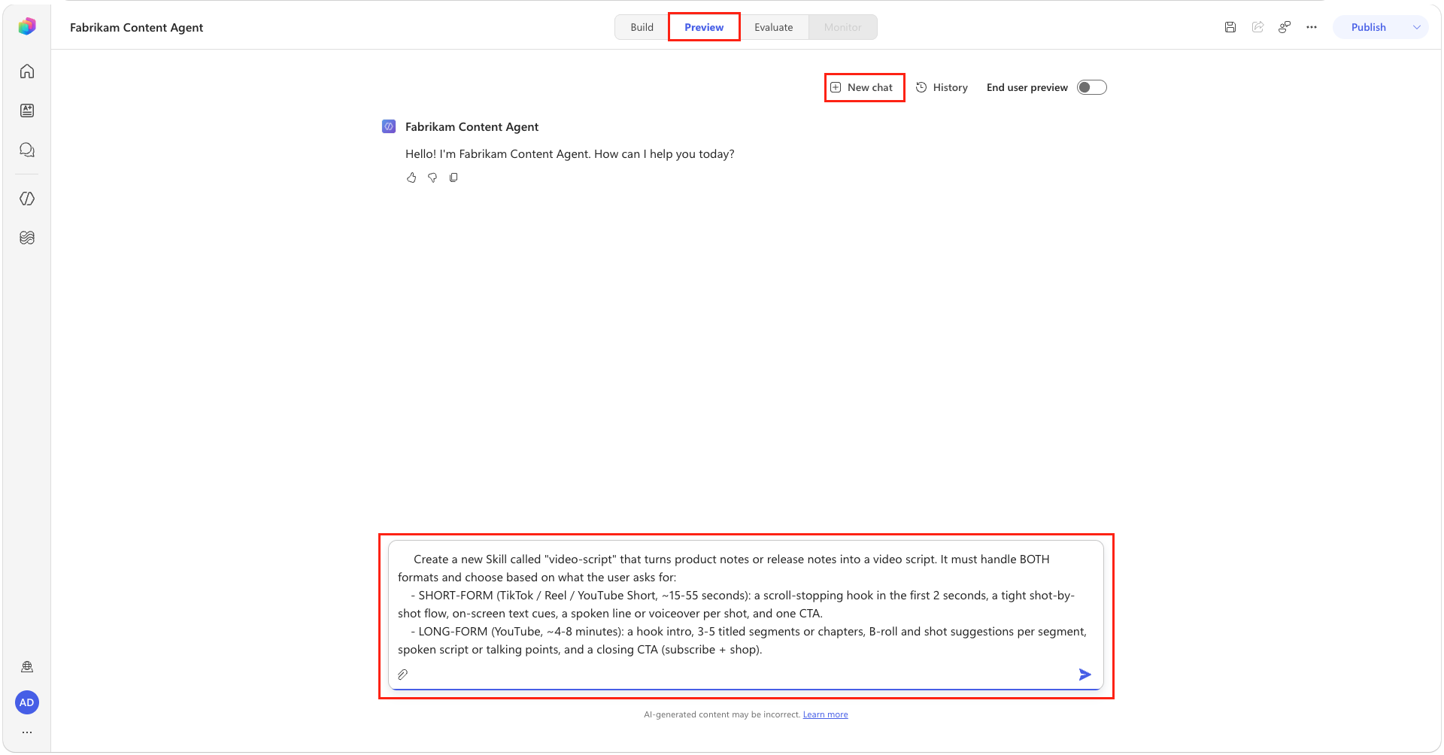Open the flows wave icon in the sidebar
This screenshot has height=755, width=1444.
pyautogui.click(x=27, y=238)
